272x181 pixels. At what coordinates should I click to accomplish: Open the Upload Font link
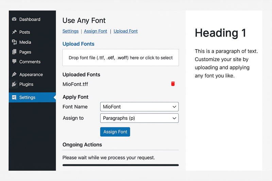pos(125,31)
